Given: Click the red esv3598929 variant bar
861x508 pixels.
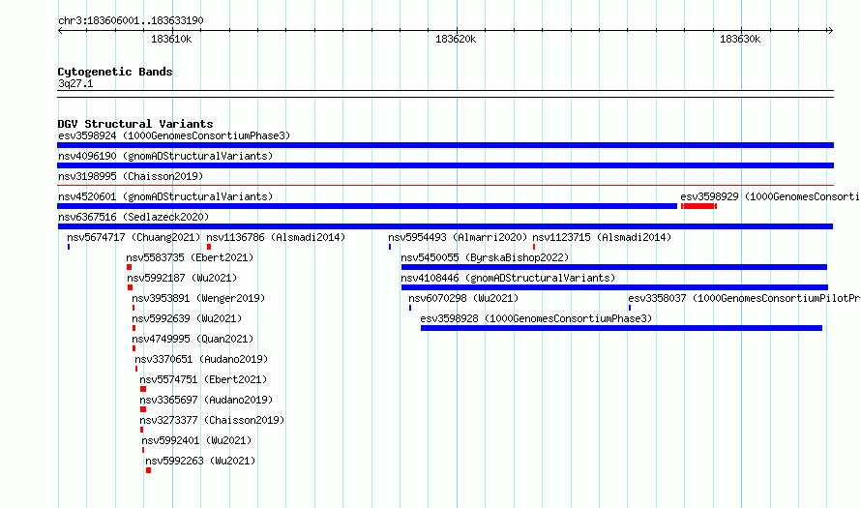Looking at the screenshot, I should tap(699, 206).
